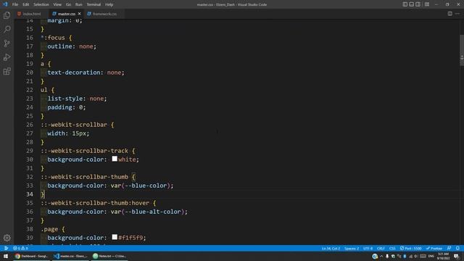Open the File menu
This screenshot has width=464, height=261.
(x=15, y=4)
